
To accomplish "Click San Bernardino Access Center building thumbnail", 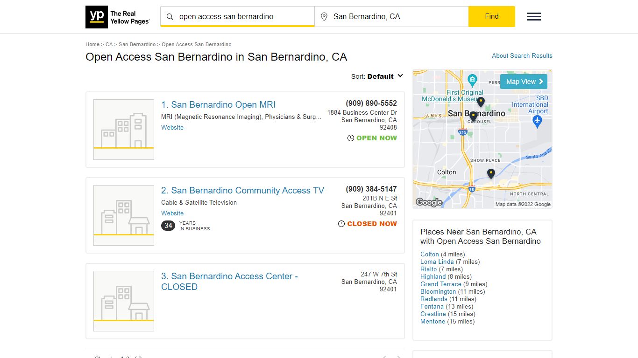I will (124, 301).
